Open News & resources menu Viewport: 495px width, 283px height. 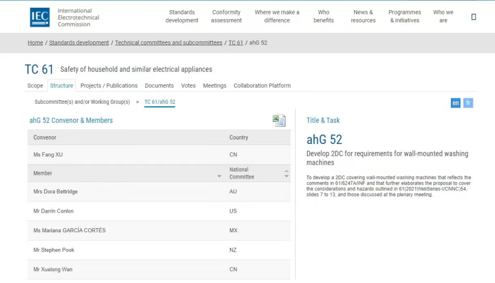tap(363, 16)
